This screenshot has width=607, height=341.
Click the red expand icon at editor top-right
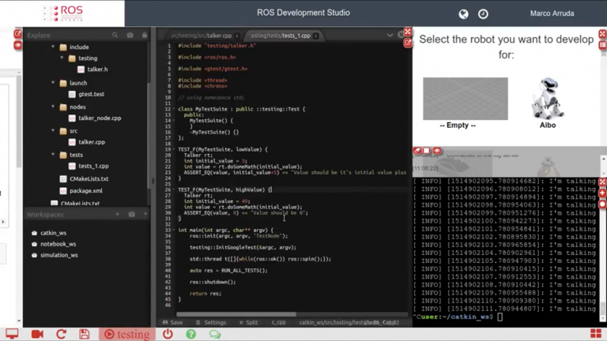click(408, 32)
